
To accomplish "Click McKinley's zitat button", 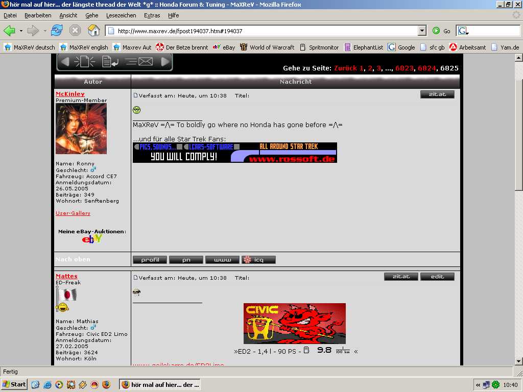I will [x=437, y=94].
